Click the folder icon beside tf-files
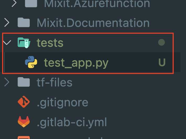 24,82
